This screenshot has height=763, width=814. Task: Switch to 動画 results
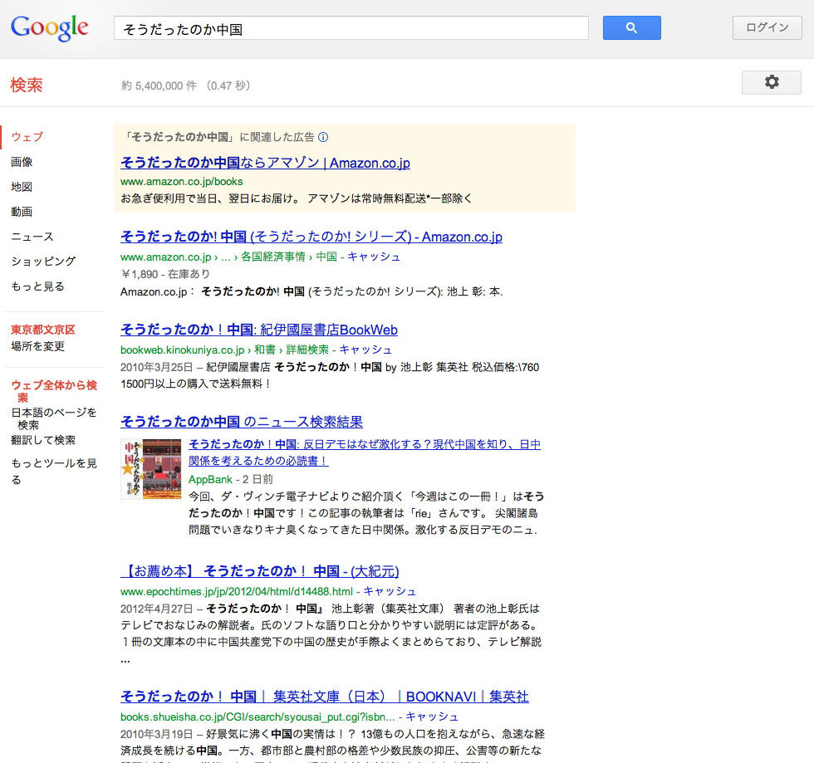22,212
